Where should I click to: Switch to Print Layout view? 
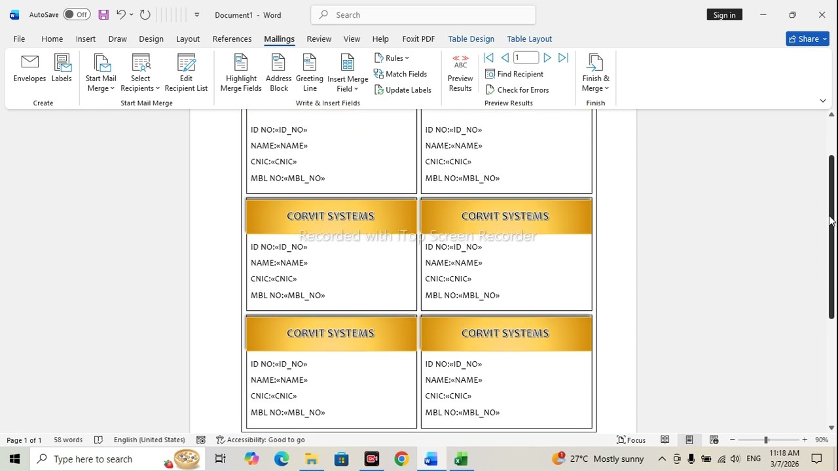689,440
